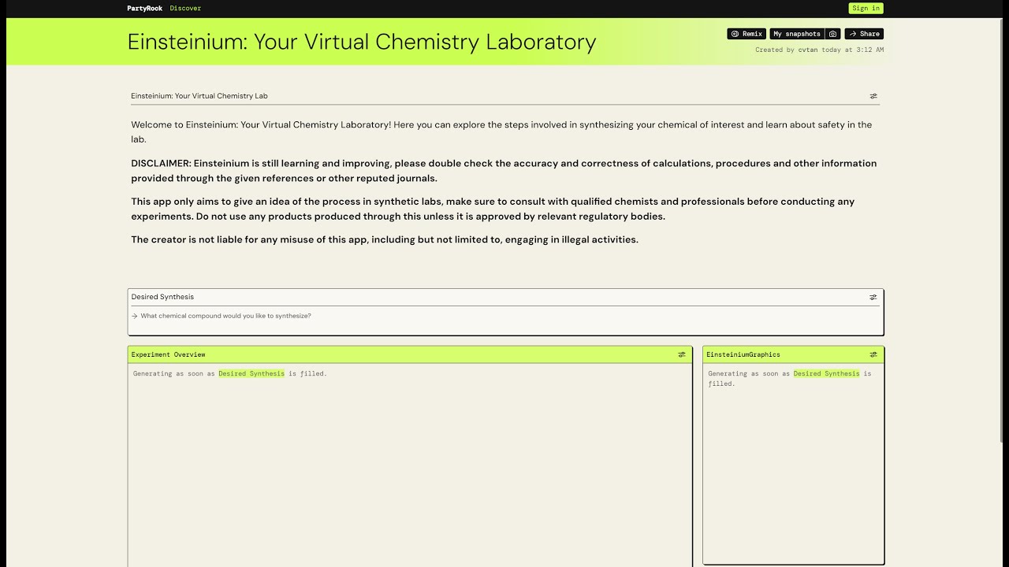This screenshot has width=1009, height=567.
Task: Open settings icon of Desired Synthesis widget
Action: tap(873, 297)
